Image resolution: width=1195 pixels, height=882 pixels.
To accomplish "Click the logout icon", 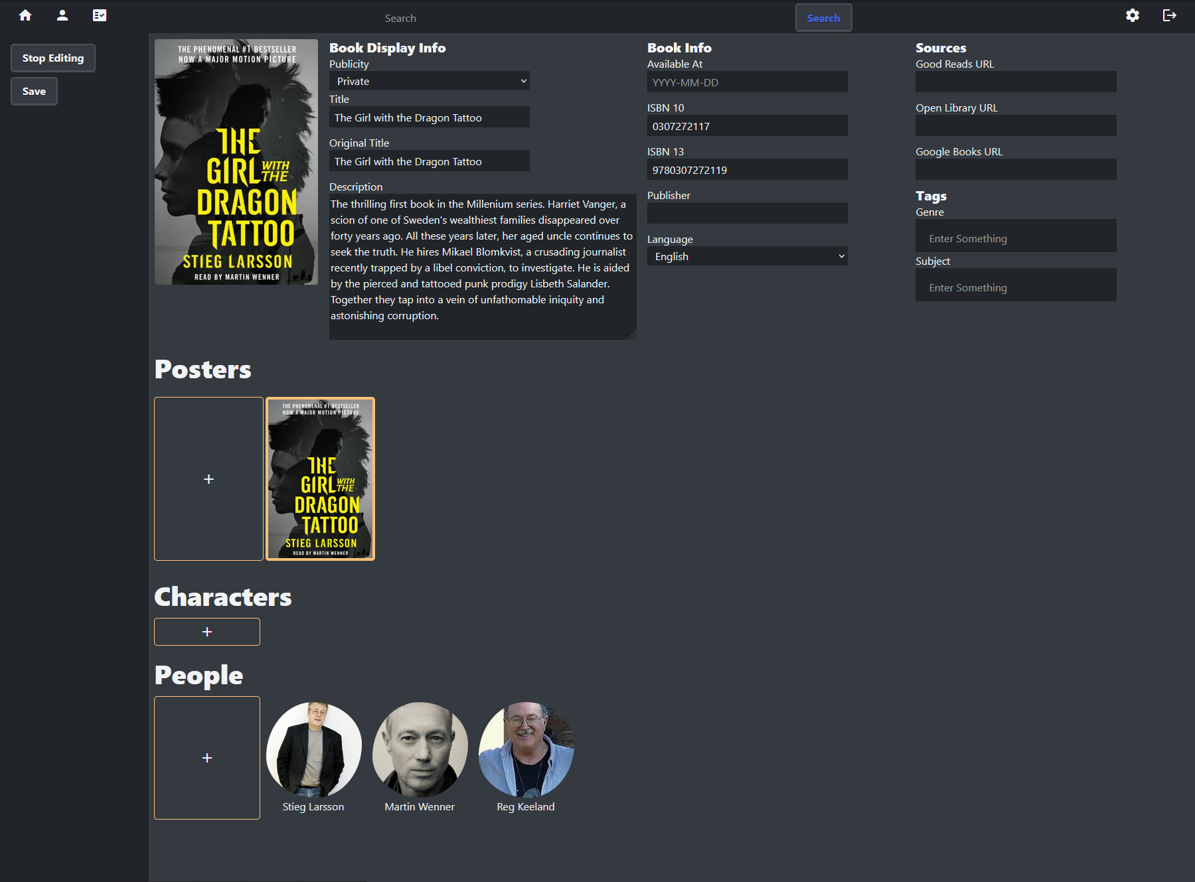I will 1170,15.
